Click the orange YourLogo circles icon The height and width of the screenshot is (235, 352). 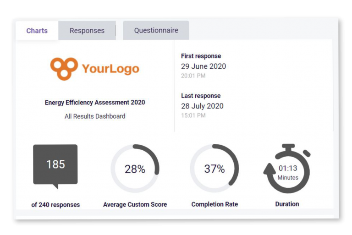coord(63,68)
